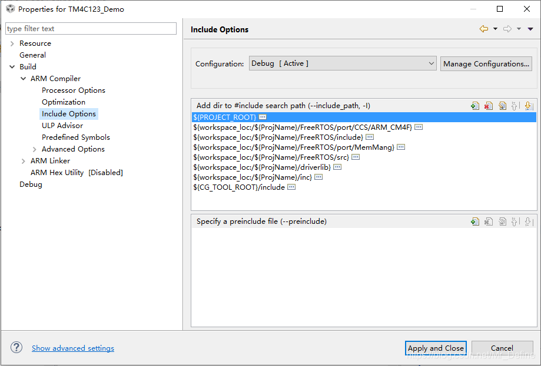The image size is (541, 366).
Task: Go forward with the gray arrow
Action: click(507, 29)
